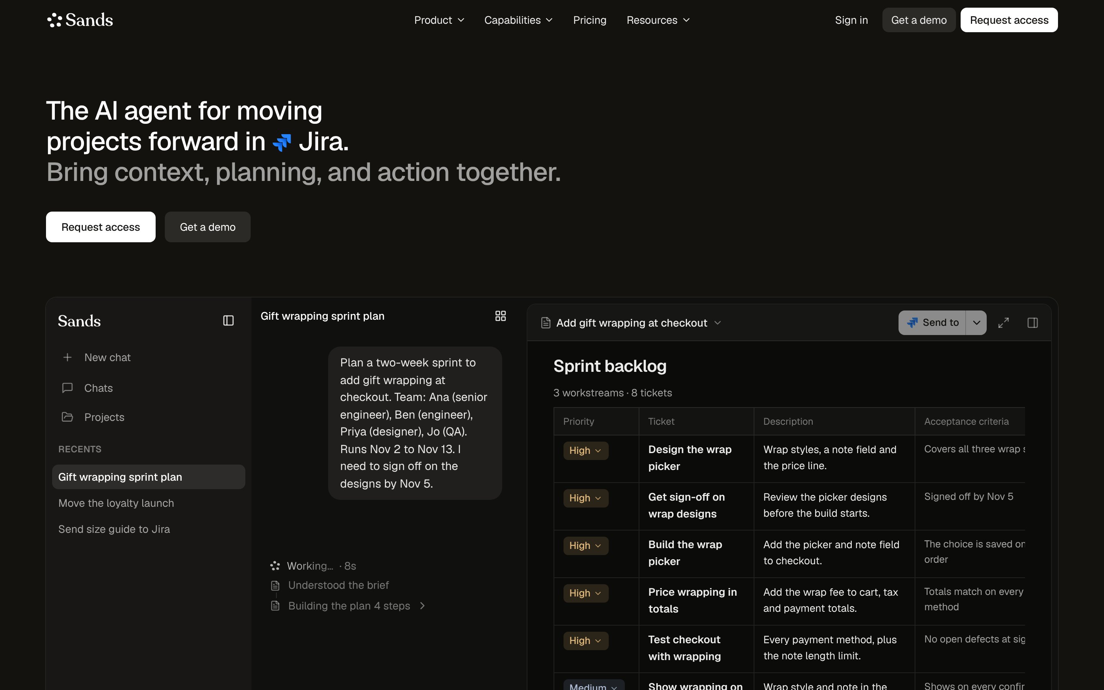Click the grid view icon beside sprint plan title
Screen dimensions: 1104x690
(x=501, y=316)
